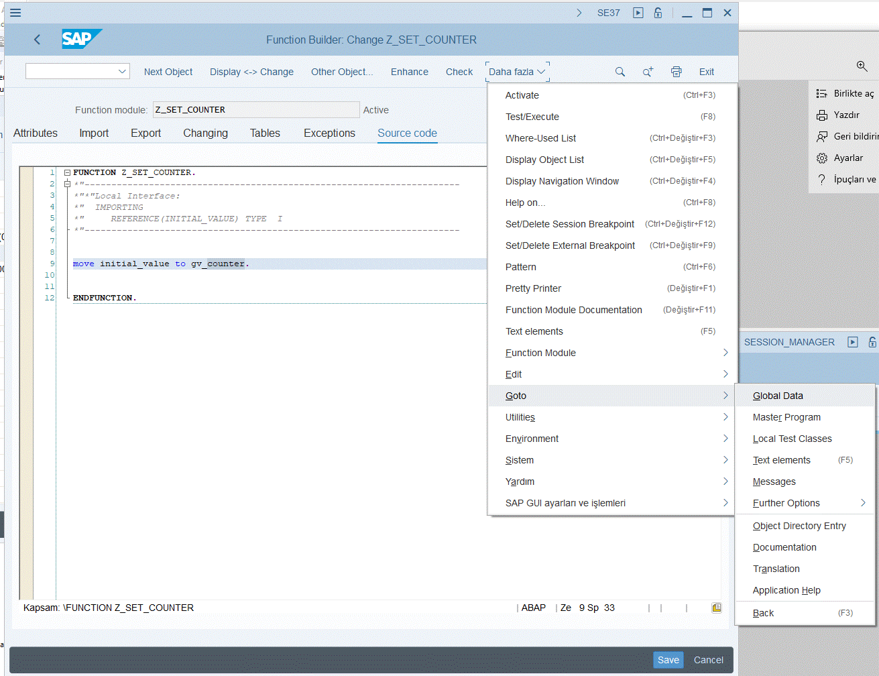Choose Test/Execute menu entry
The height and width of the screenshot is (676, 879).
click(x=612, y=117)
